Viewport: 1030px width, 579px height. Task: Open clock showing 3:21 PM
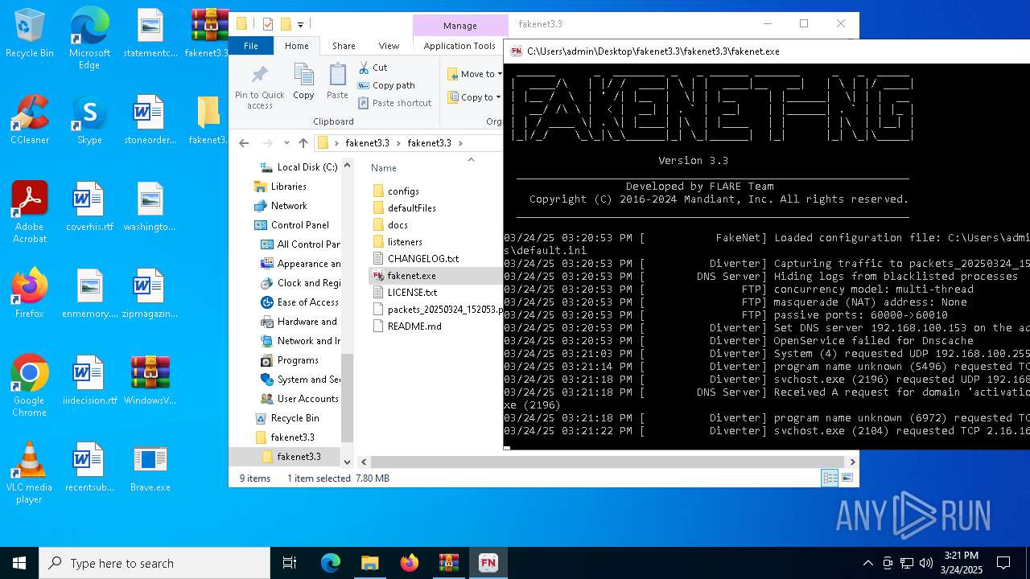(962, 563)
